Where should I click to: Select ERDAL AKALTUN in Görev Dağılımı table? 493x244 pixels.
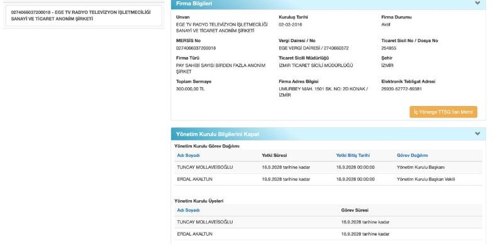coord(195,179)
